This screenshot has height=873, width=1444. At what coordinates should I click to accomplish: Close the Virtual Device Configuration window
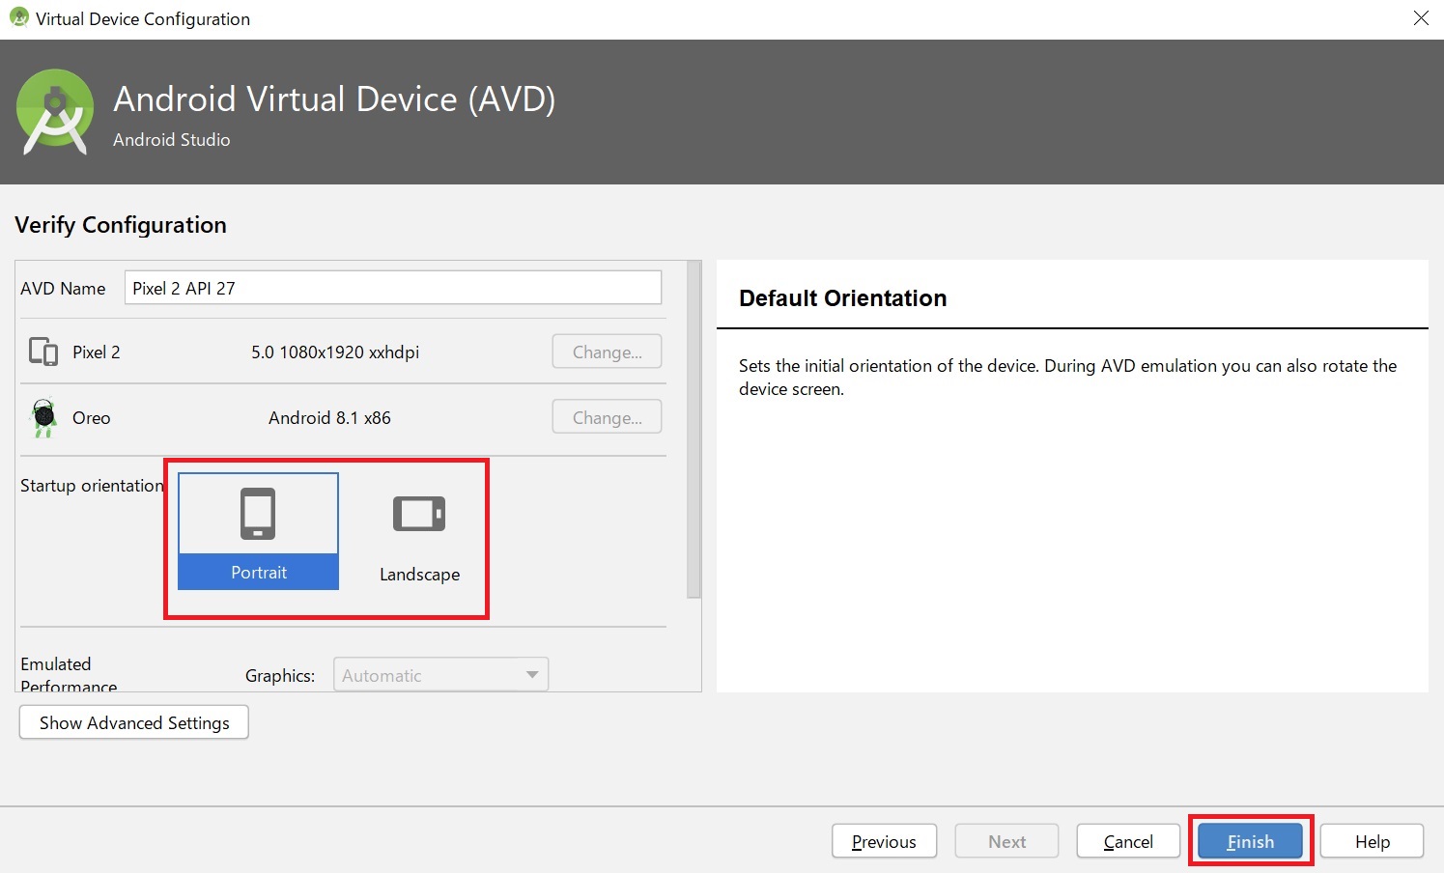coord(1421,18)
